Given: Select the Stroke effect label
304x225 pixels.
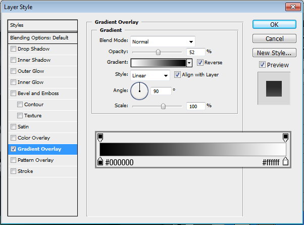Looking at the screenshot, I should coord(25,171).
